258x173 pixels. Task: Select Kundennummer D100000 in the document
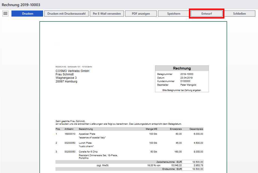tap(185, 81)
